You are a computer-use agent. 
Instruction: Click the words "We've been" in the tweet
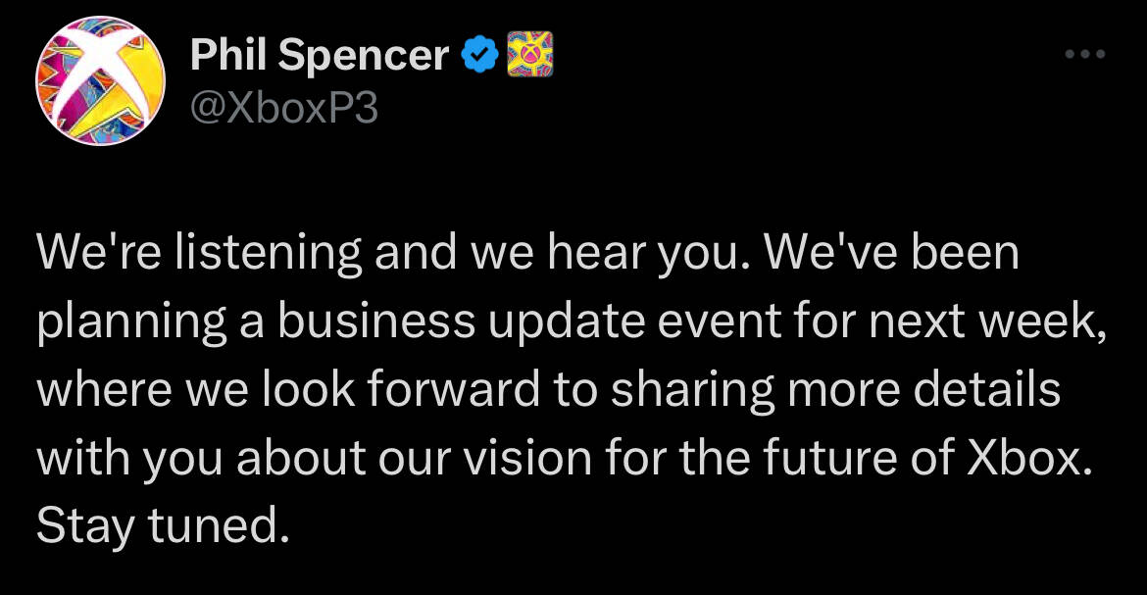coord(892,253)
